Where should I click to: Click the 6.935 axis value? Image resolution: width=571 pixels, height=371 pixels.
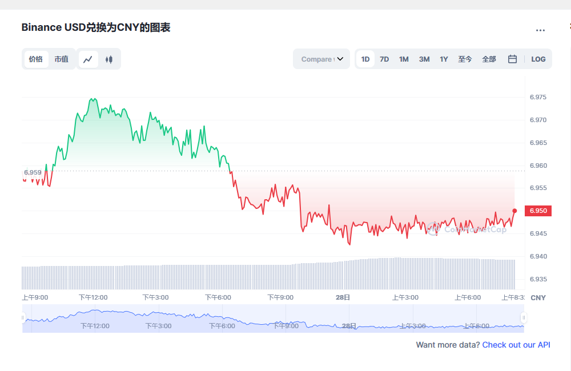tap(538, 279)
